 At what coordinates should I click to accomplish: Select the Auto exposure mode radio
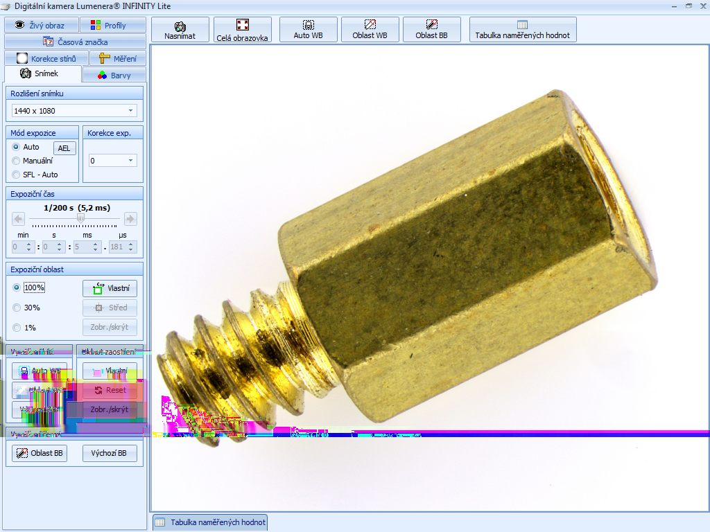pyautogui.click(x=17, y=147)
